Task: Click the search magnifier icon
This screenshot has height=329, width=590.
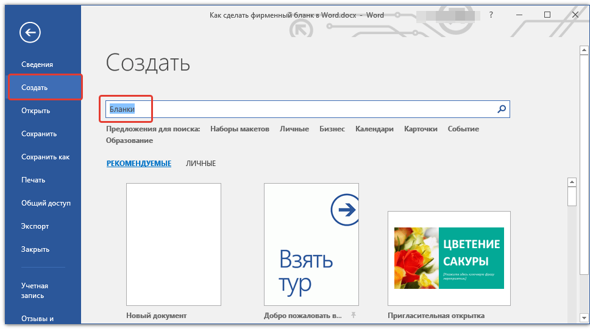Action: pyautogui.click(x=502, y=109)
